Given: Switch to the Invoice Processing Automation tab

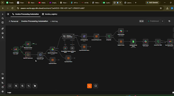Looking at the screenshot, I should coord(26,14).
